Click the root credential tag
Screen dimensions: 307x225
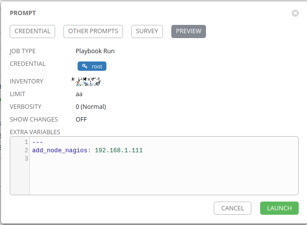tap(92, 66)
